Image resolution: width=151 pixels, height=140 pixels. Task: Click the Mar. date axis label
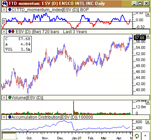(x=104, y=138)
